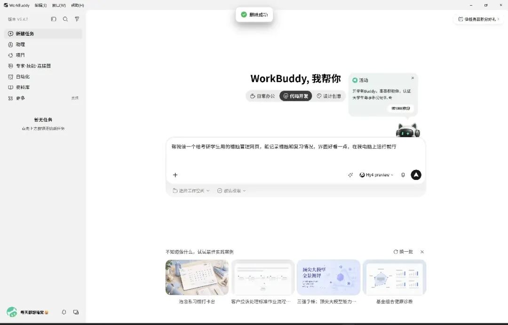Select 新建任务 in the sidebar
The height and width of the screenshot is (325, 508).
click(x=43, y=34)
